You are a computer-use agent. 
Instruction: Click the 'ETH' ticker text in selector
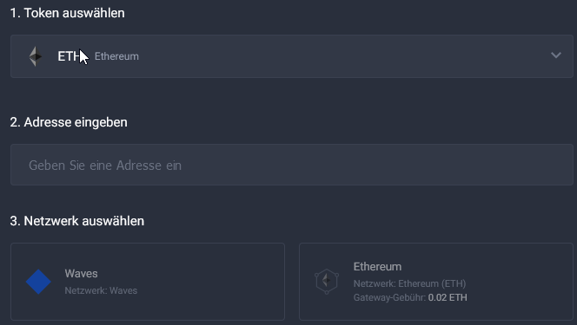tap(70, 56)
